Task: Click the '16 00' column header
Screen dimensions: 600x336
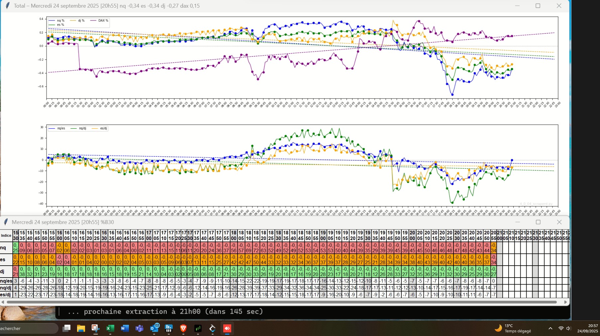Action: [x=59, y=235]
